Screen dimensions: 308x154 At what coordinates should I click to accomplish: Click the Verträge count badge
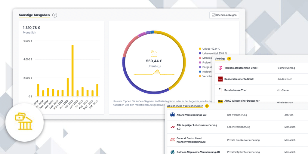pyautogui.click(x=229, y=59)
